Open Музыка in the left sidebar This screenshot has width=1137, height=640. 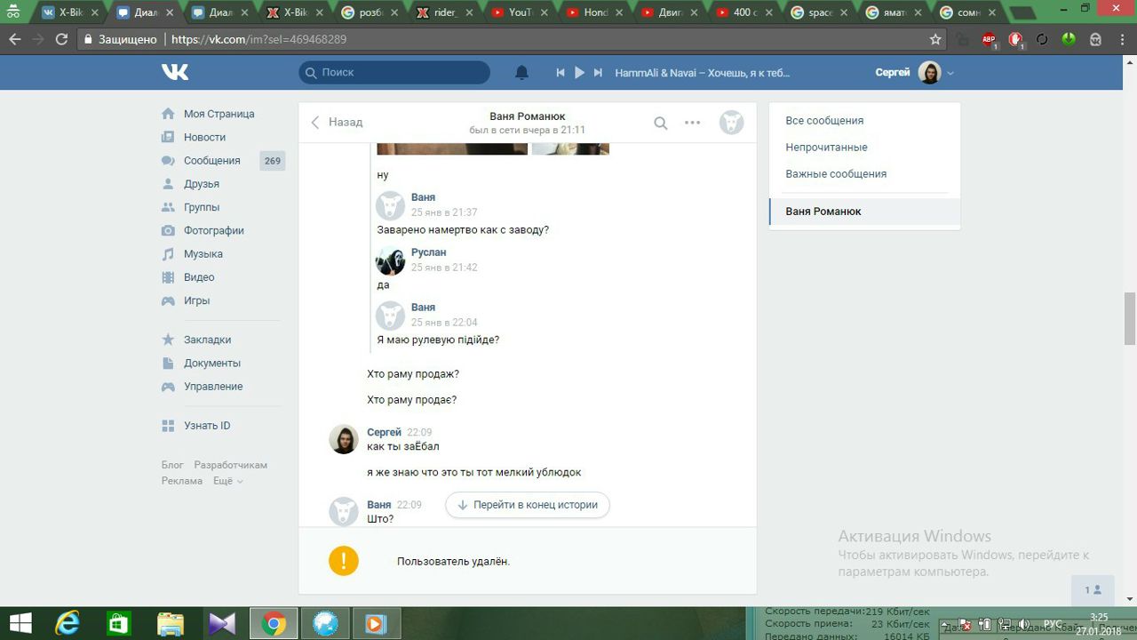coord(203,254)
